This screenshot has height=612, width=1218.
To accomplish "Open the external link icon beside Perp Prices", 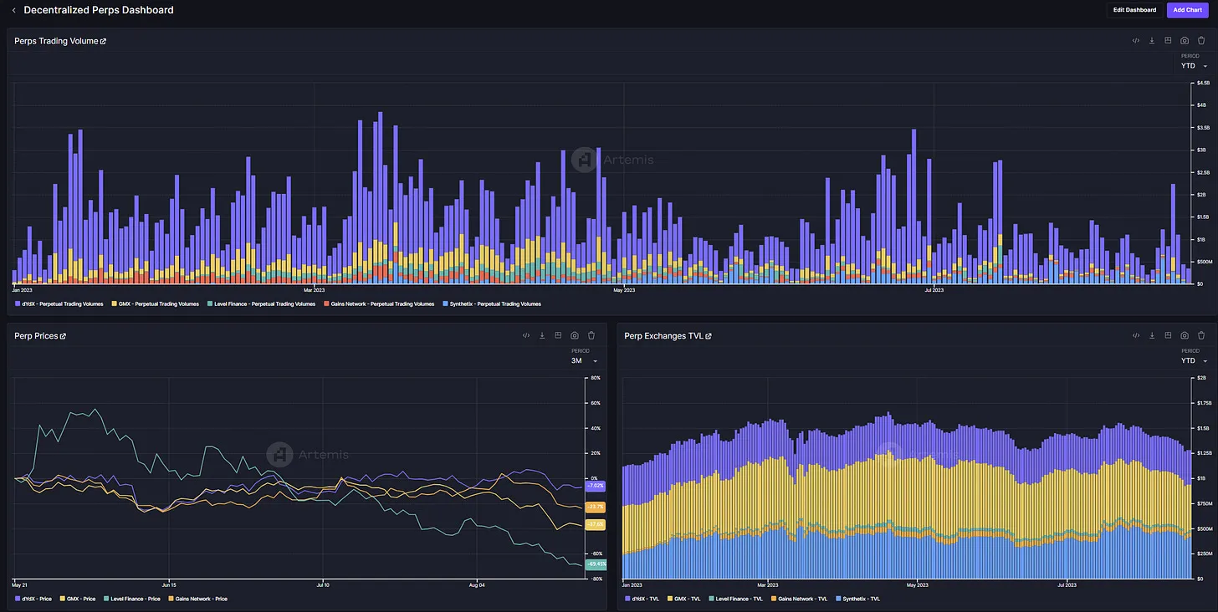I will [x=63, y=336].
